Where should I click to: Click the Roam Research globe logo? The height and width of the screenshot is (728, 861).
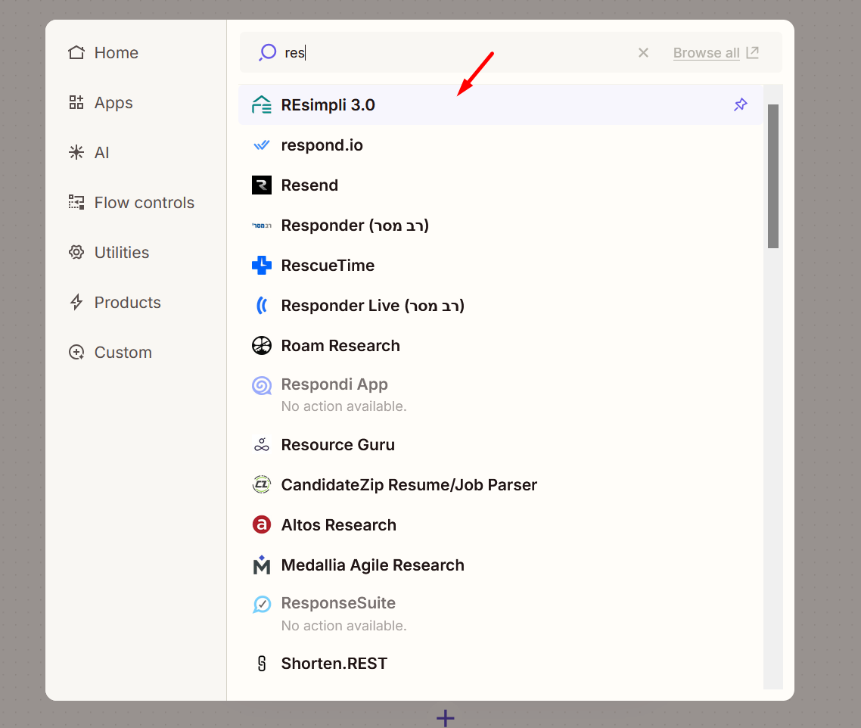click(261, 346)
